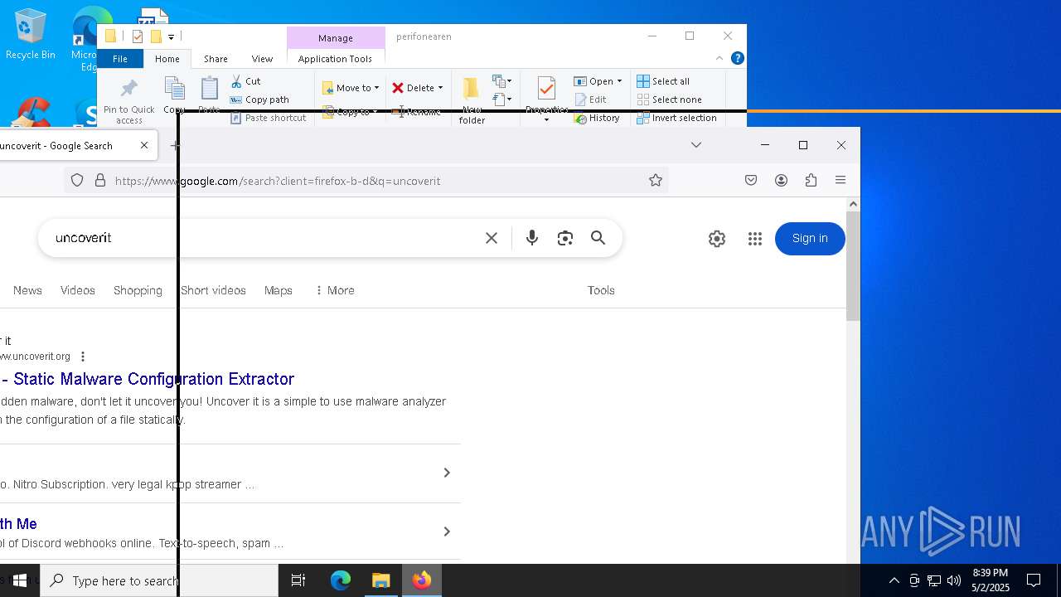Switch to Videos results
This screenshot has height=597, width=1061.
point(78,290)
